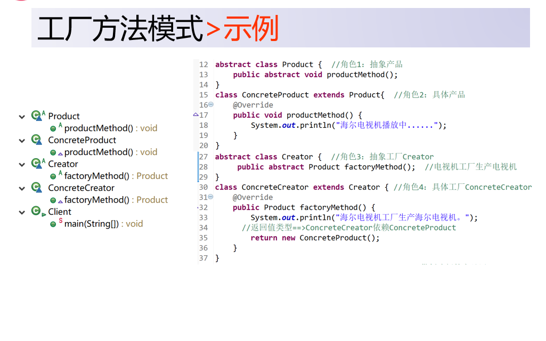Collapse the Client class node chevron
546x341 pixels.
point(22,212)
